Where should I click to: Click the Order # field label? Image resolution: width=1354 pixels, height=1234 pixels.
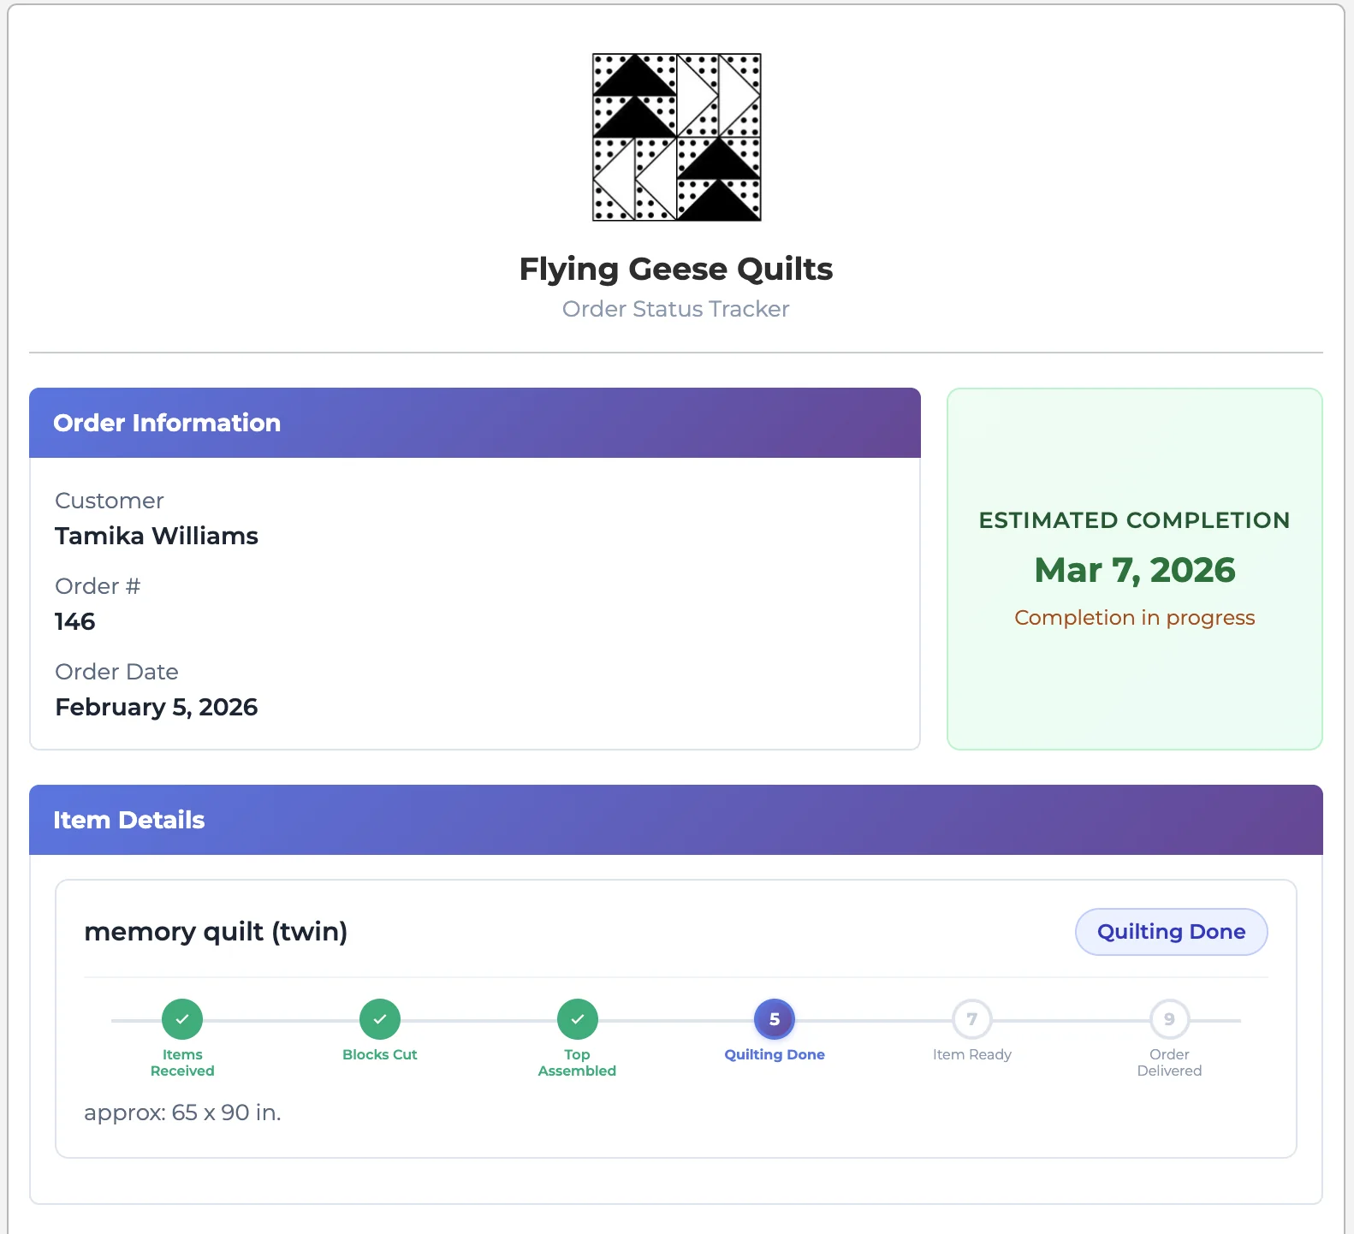pyautogui.click(x=98, y=586)
